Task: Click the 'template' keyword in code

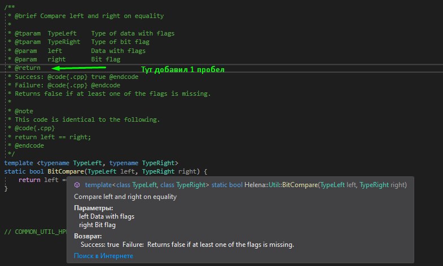Action: click(x=19, y=163)
